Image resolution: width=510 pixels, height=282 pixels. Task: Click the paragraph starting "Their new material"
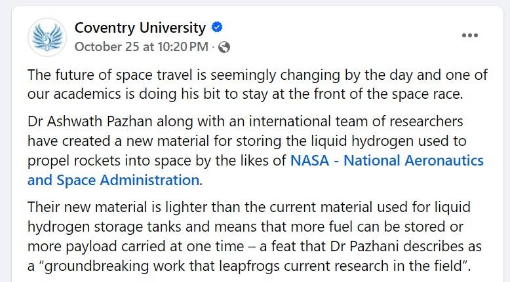tap(249, 237)
